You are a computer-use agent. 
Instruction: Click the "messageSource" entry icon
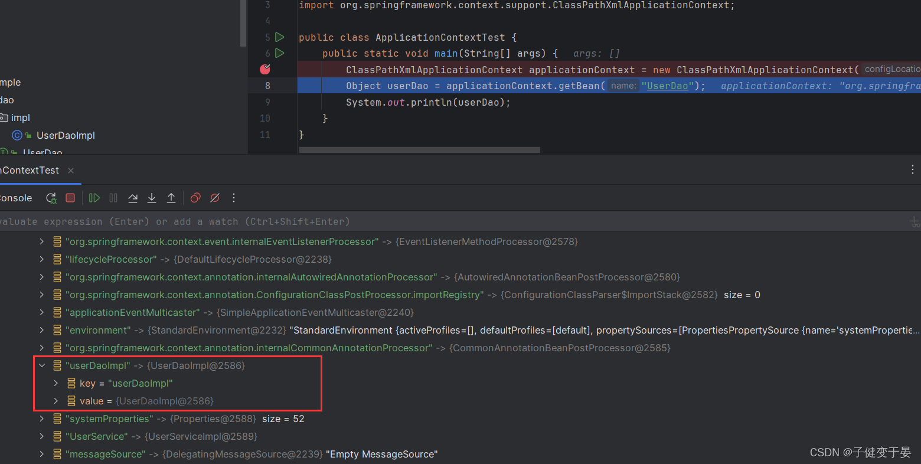[57, 454]
